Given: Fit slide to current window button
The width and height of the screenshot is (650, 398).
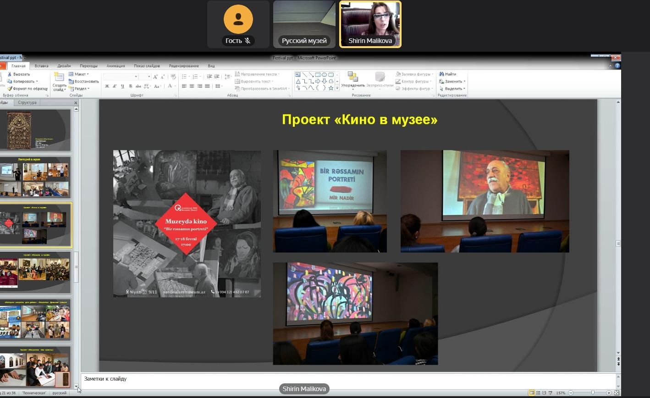Looking at the screenshot, I should tap(617, 393).
